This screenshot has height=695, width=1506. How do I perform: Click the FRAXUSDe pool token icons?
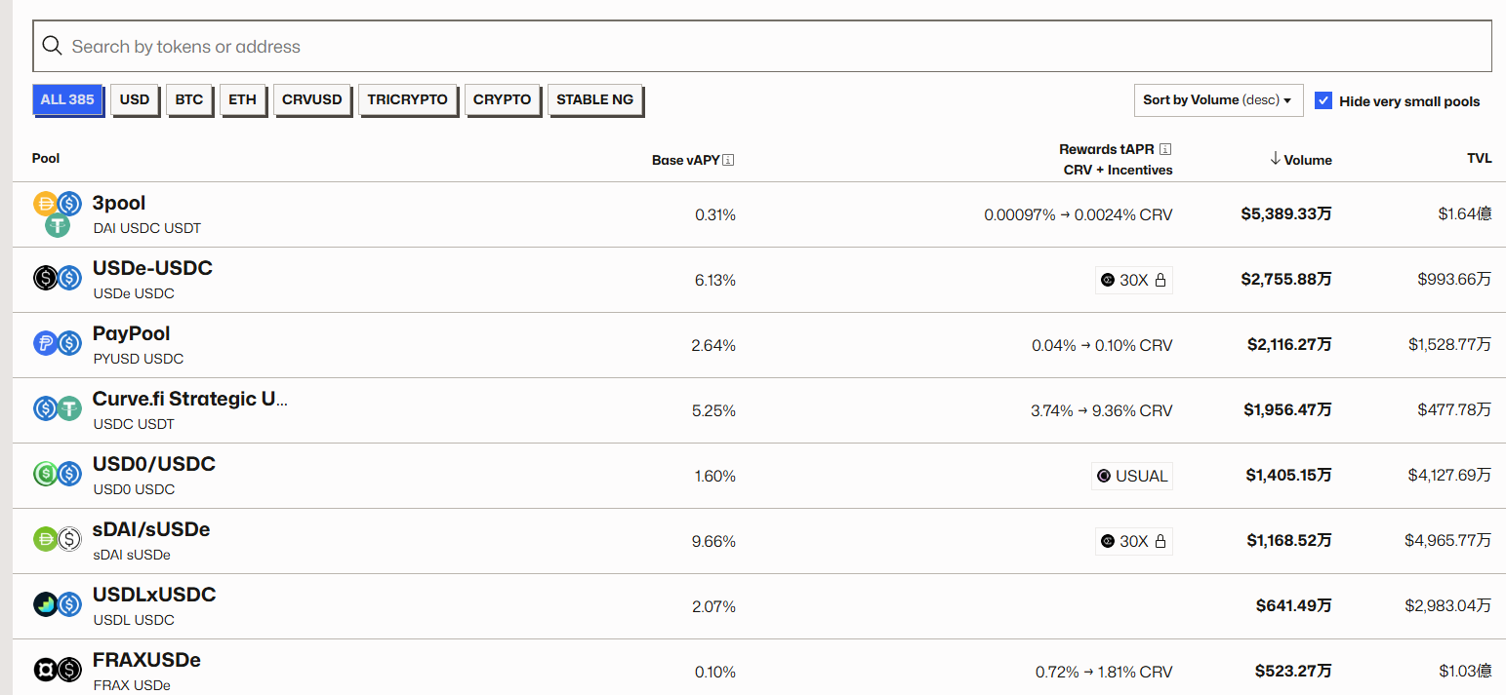(57, 671)
